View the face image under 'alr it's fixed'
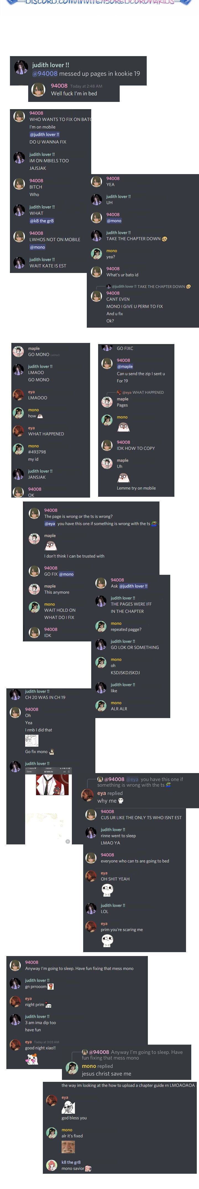Screen dimensions: 199x1189 pyautogui.click(x=68, y=1147)
